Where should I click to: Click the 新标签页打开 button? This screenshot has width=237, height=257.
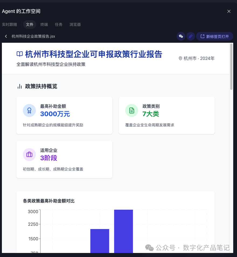[x=214, y=36]
